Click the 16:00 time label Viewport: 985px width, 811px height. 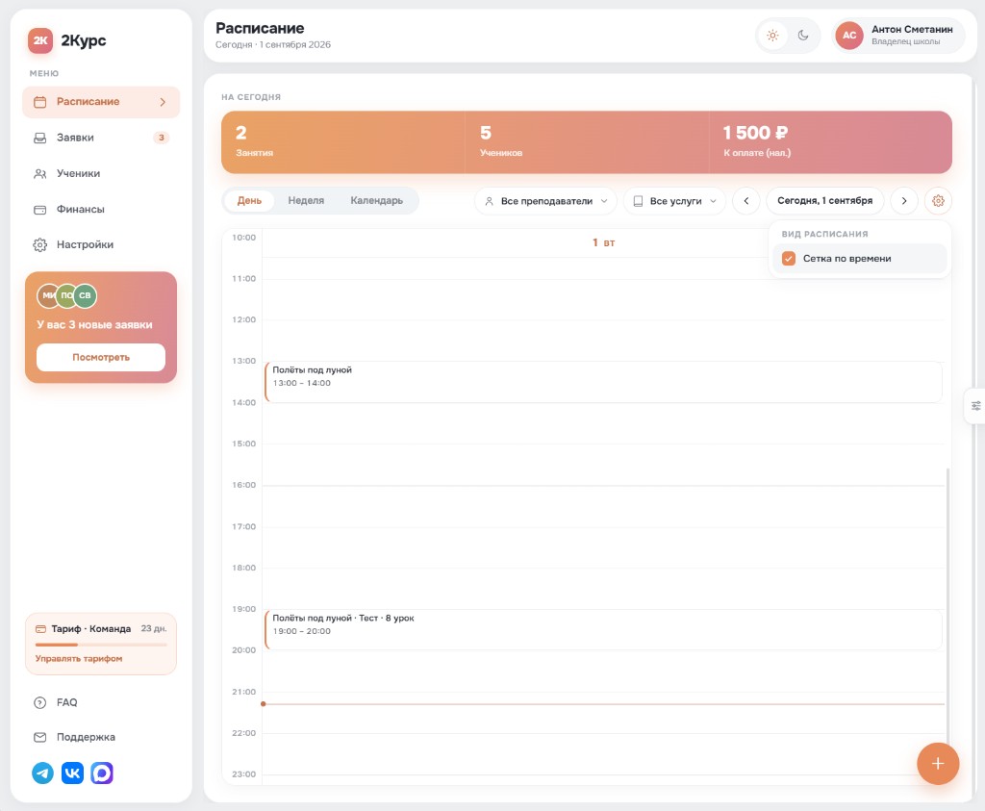point(243,485)
